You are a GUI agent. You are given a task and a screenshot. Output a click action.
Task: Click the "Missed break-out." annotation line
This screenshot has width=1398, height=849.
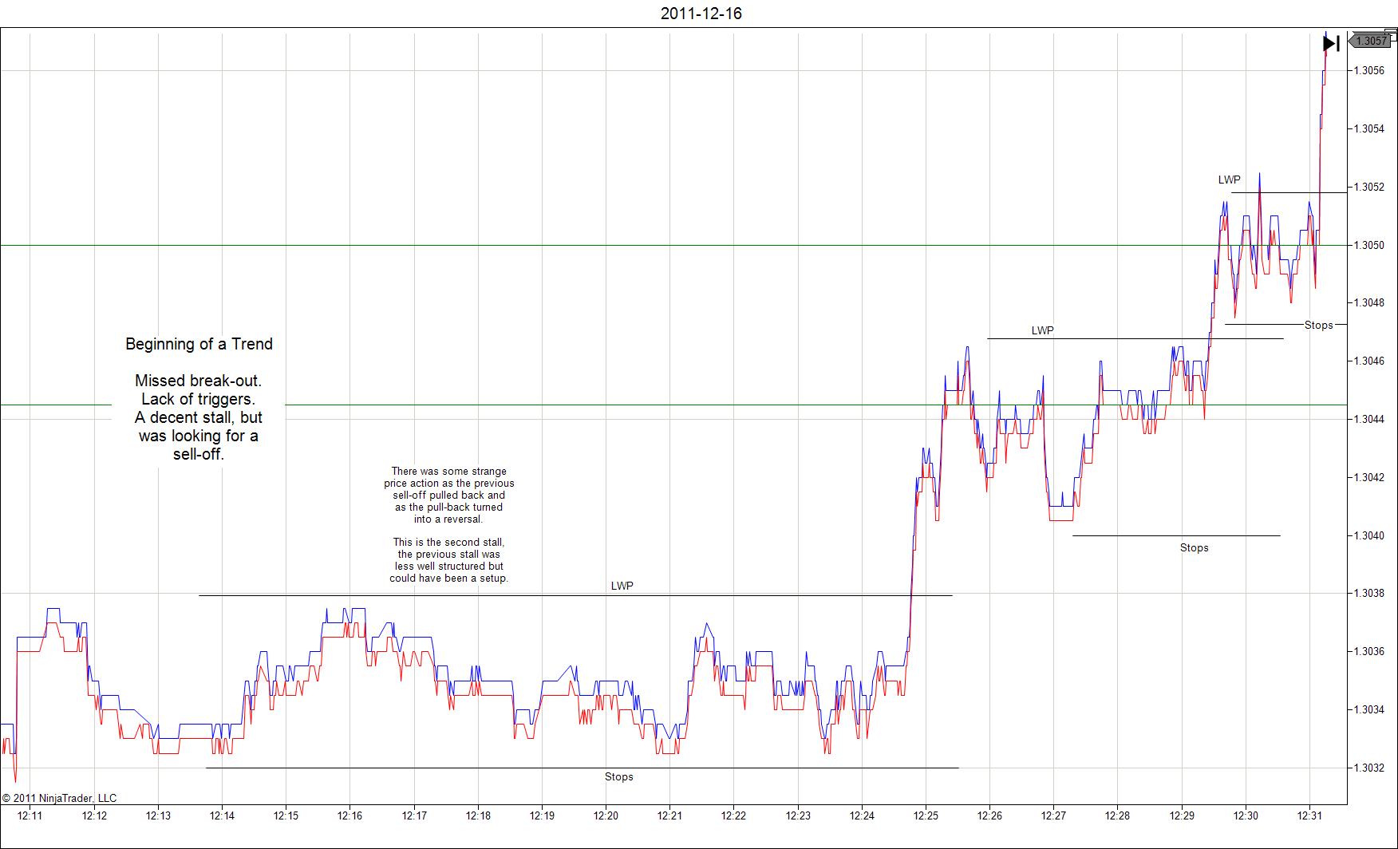click(x=198, y=381)
